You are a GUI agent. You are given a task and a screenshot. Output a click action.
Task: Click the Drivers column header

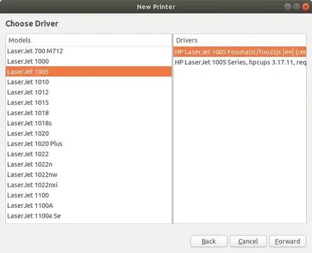pyautogui.click(x=240, y=41)
